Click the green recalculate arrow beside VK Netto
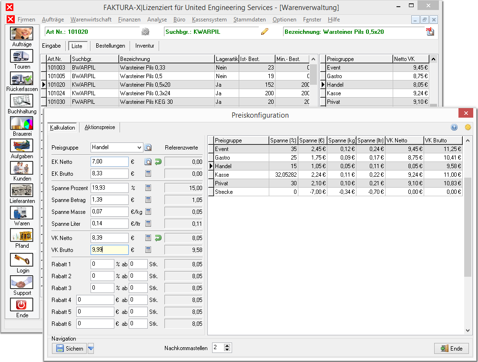Image resolution: width=478 pixels, height=362 pixels. point(158,238)
